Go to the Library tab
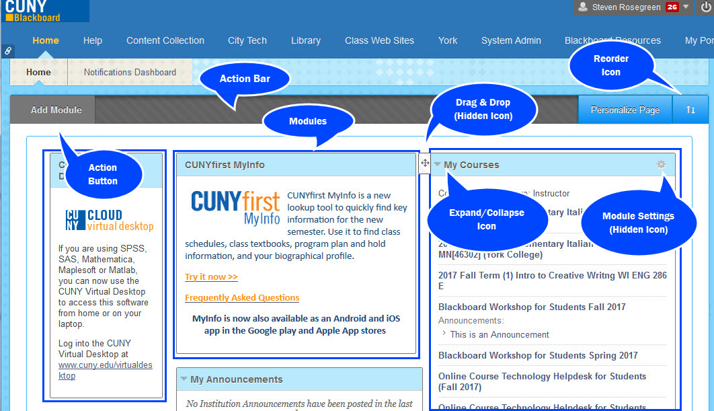 click(306, 40)
